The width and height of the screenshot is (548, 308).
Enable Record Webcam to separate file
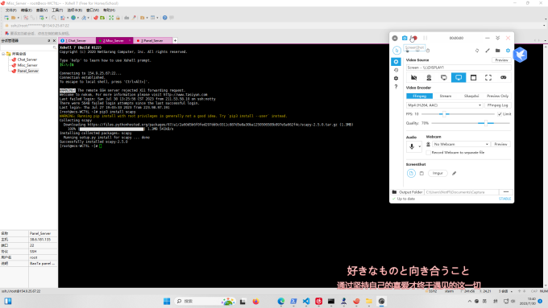tap(428, 153)
